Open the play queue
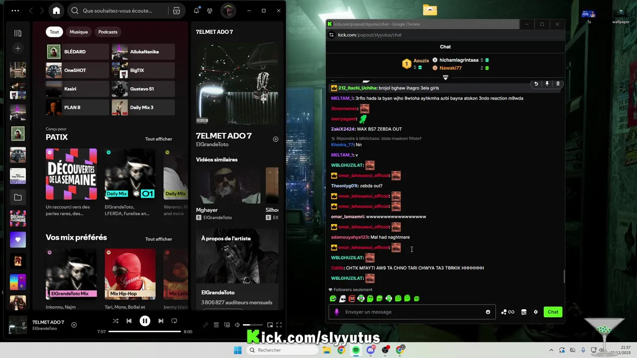Image resolution: width=637 pixels, height=358 pixels. (x=216, y=325)
